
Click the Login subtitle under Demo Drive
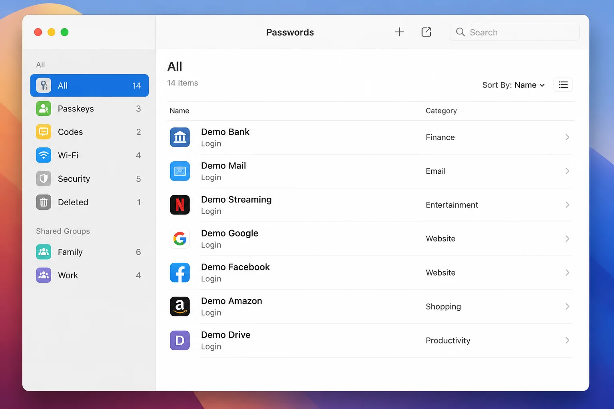[x=211, y=347]
